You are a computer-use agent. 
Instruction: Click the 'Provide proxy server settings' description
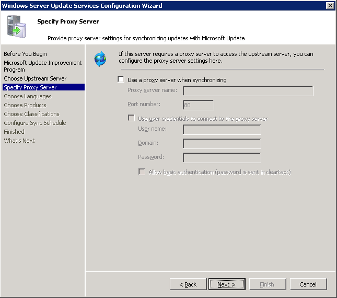pyautogui.click(x=146, y=38)
